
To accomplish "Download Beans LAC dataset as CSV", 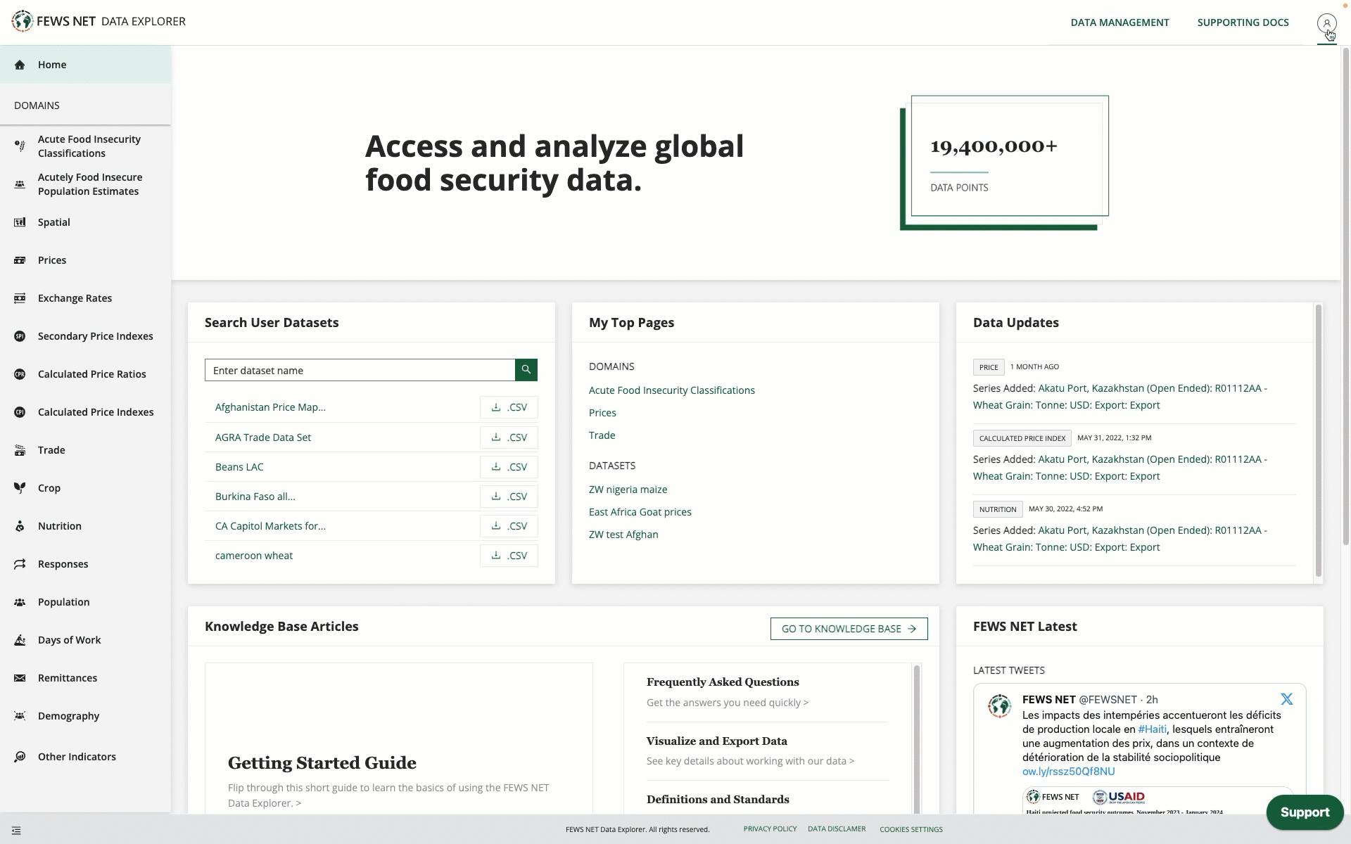I will coord(509,467).
